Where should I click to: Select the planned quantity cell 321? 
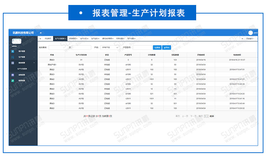[152, 94]
